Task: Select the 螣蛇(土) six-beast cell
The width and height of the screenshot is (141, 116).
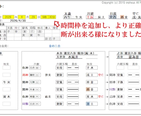Action: click(x=35, y=75)
